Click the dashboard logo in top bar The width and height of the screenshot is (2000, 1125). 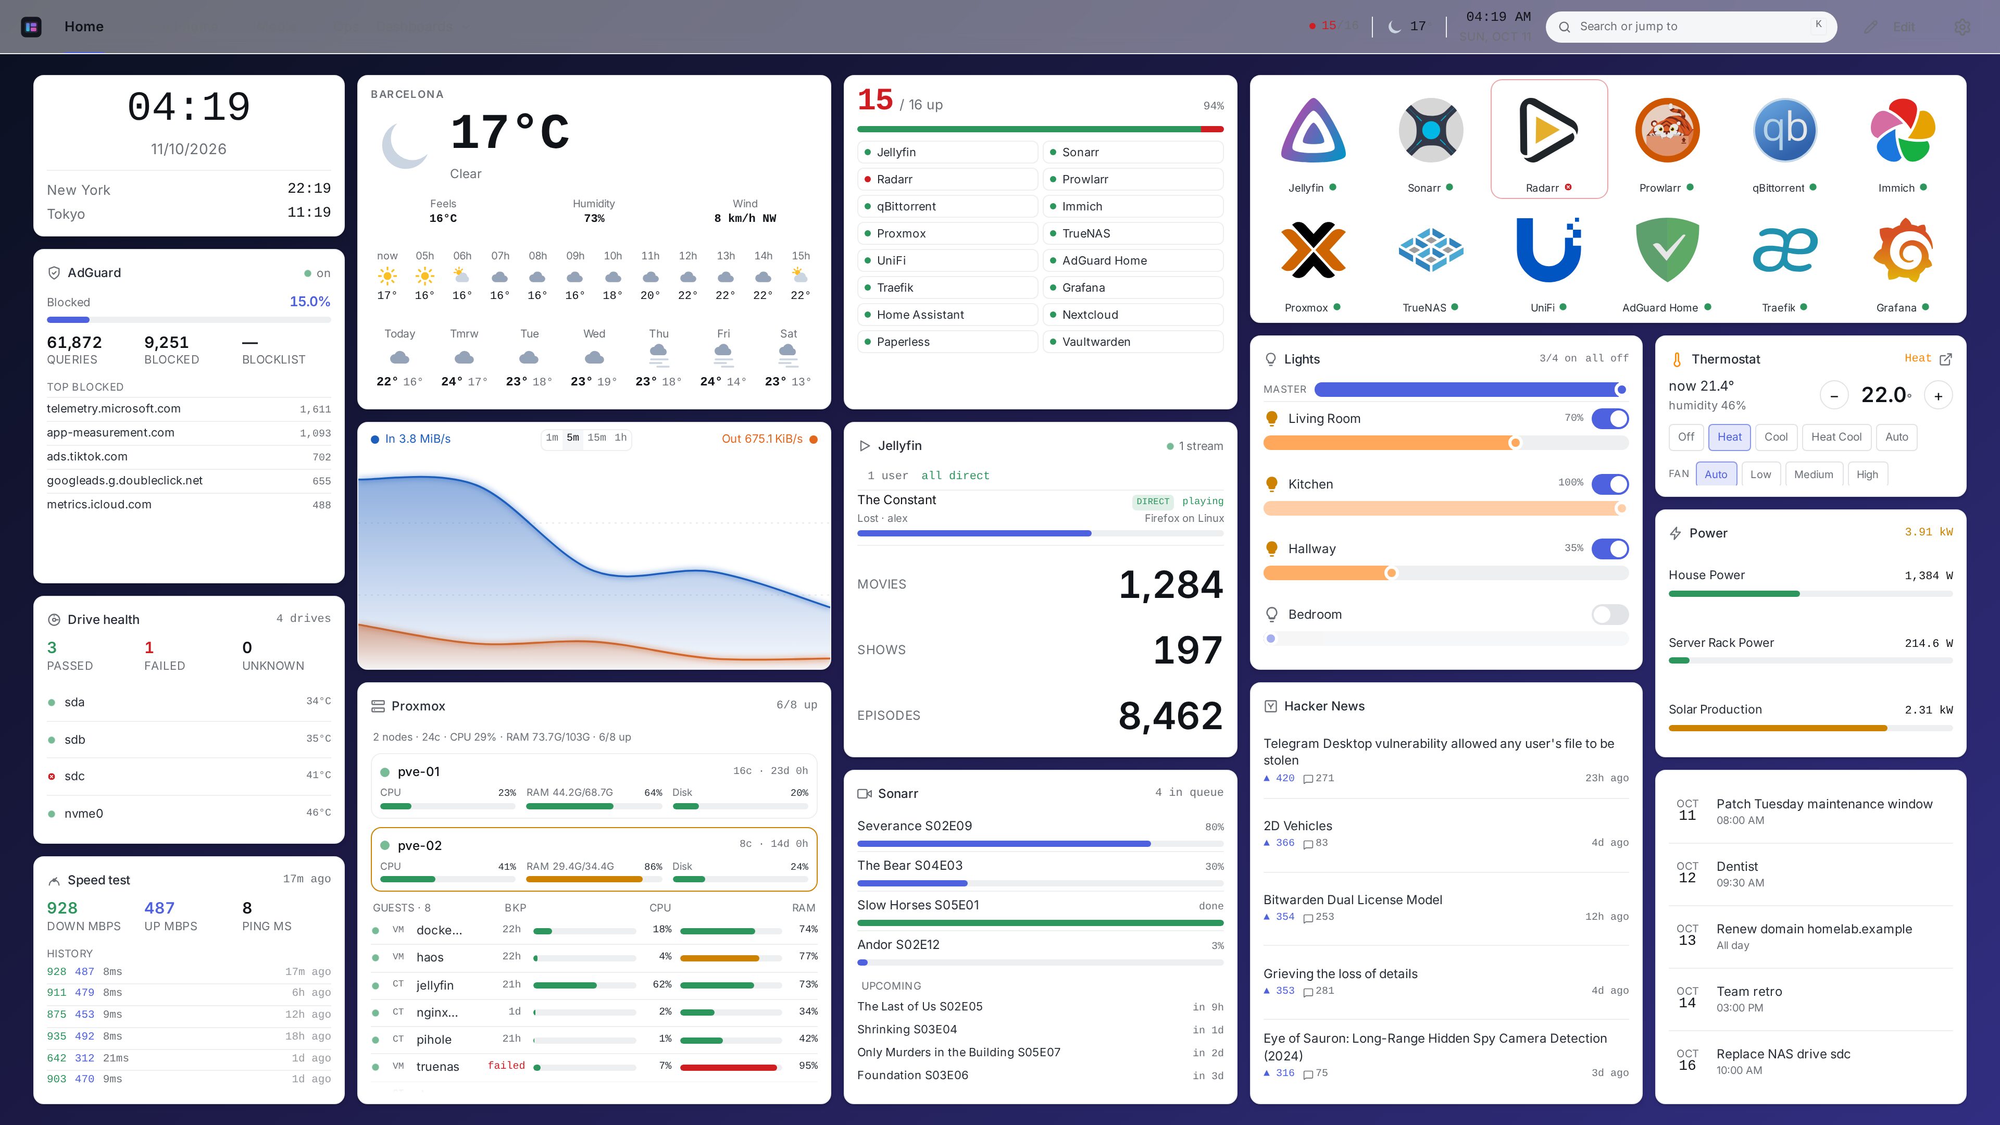(31, 27)
